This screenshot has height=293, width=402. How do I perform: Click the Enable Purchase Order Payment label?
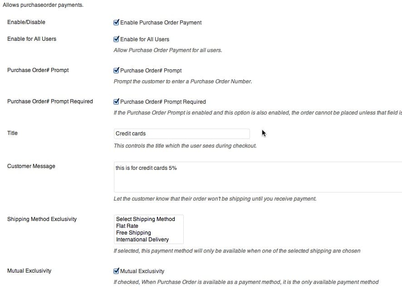click(x=161, y=23)
